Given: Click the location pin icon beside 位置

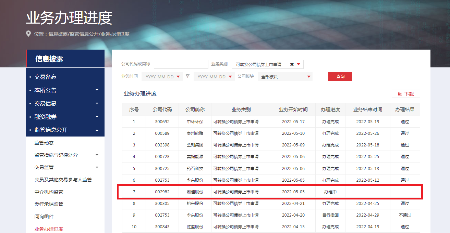Looking at the screenshot, I should (x=28, y=34).
